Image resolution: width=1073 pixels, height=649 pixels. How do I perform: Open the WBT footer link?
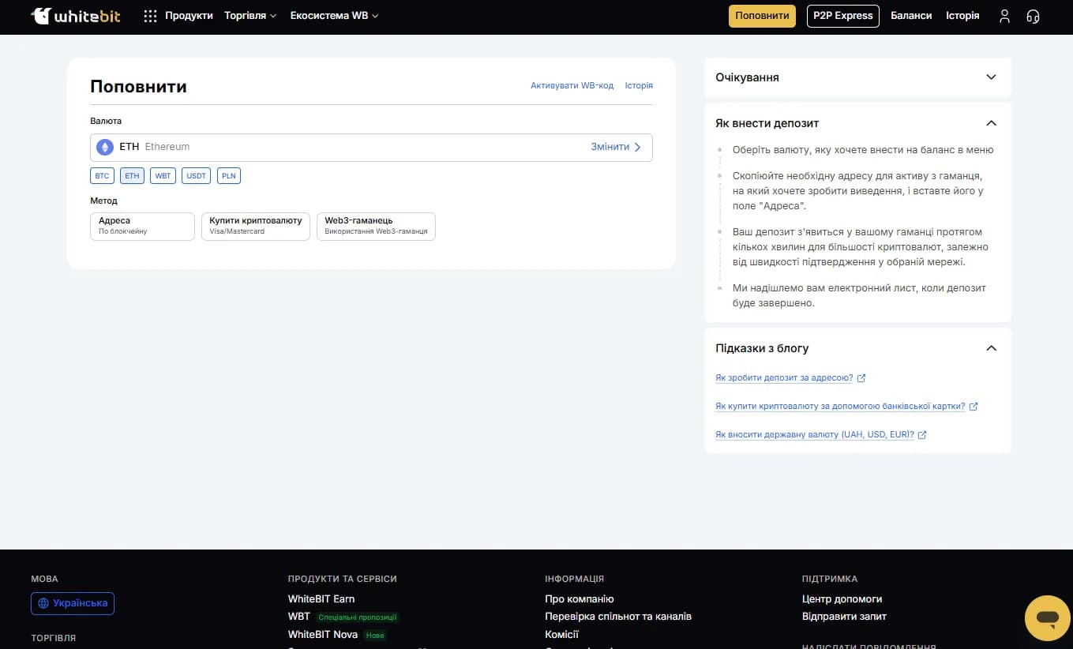(299, 617)
